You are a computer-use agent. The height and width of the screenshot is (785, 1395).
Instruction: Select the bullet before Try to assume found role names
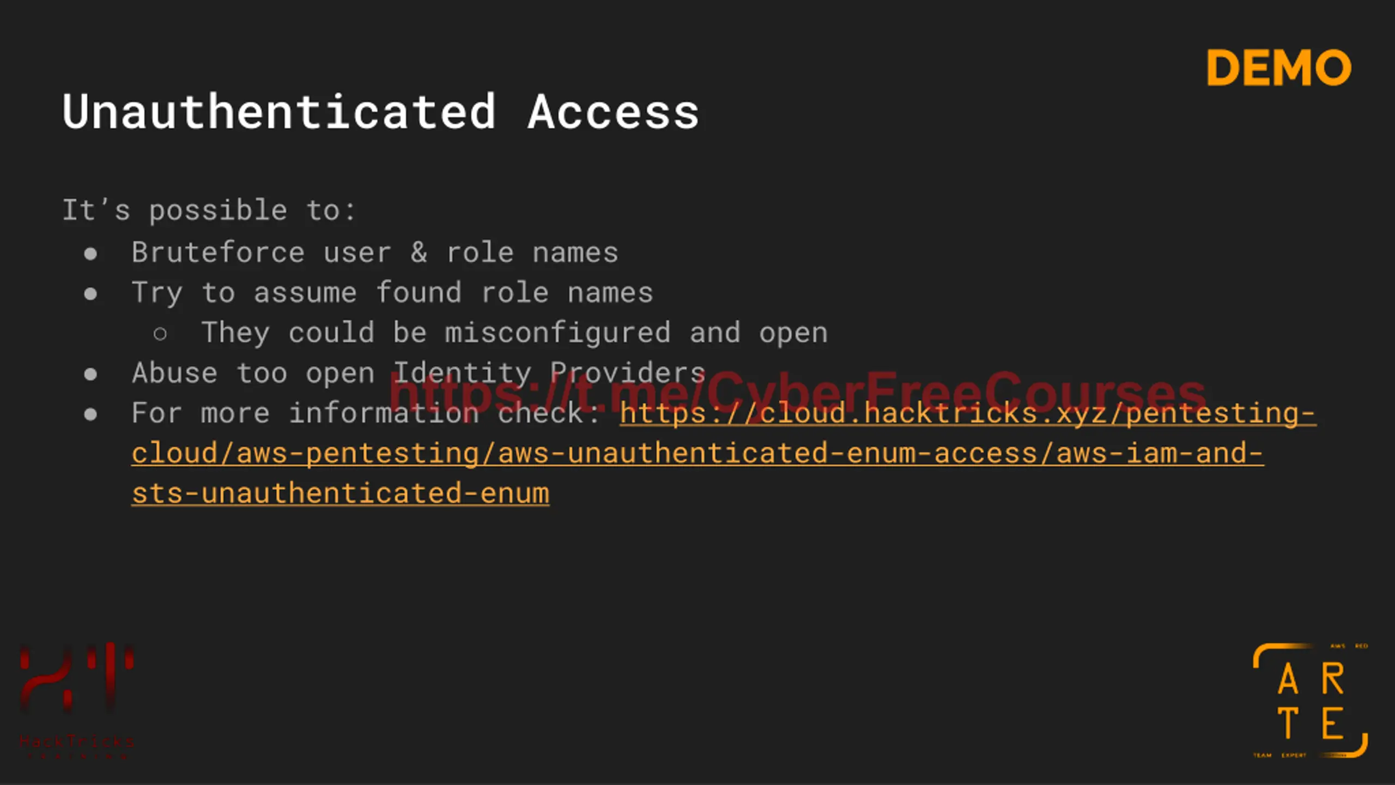click(90, 294)
